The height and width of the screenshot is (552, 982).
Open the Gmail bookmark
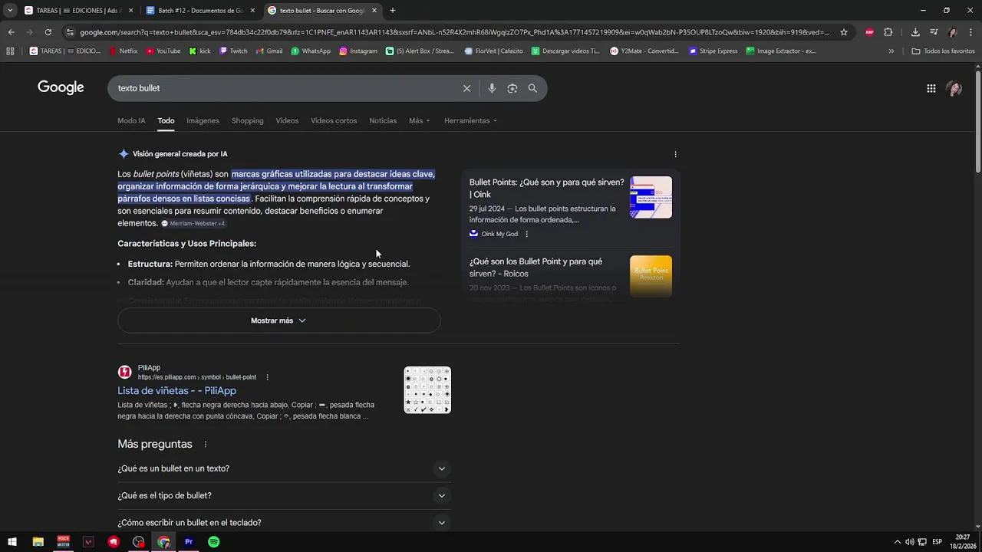[x=269, y=51]
